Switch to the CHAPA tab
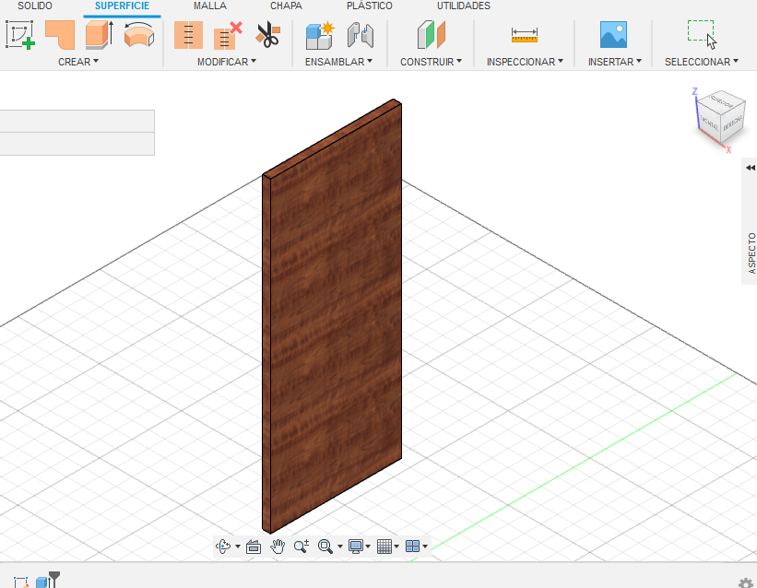This screenshot has width=757, height=588. [286, 6]
